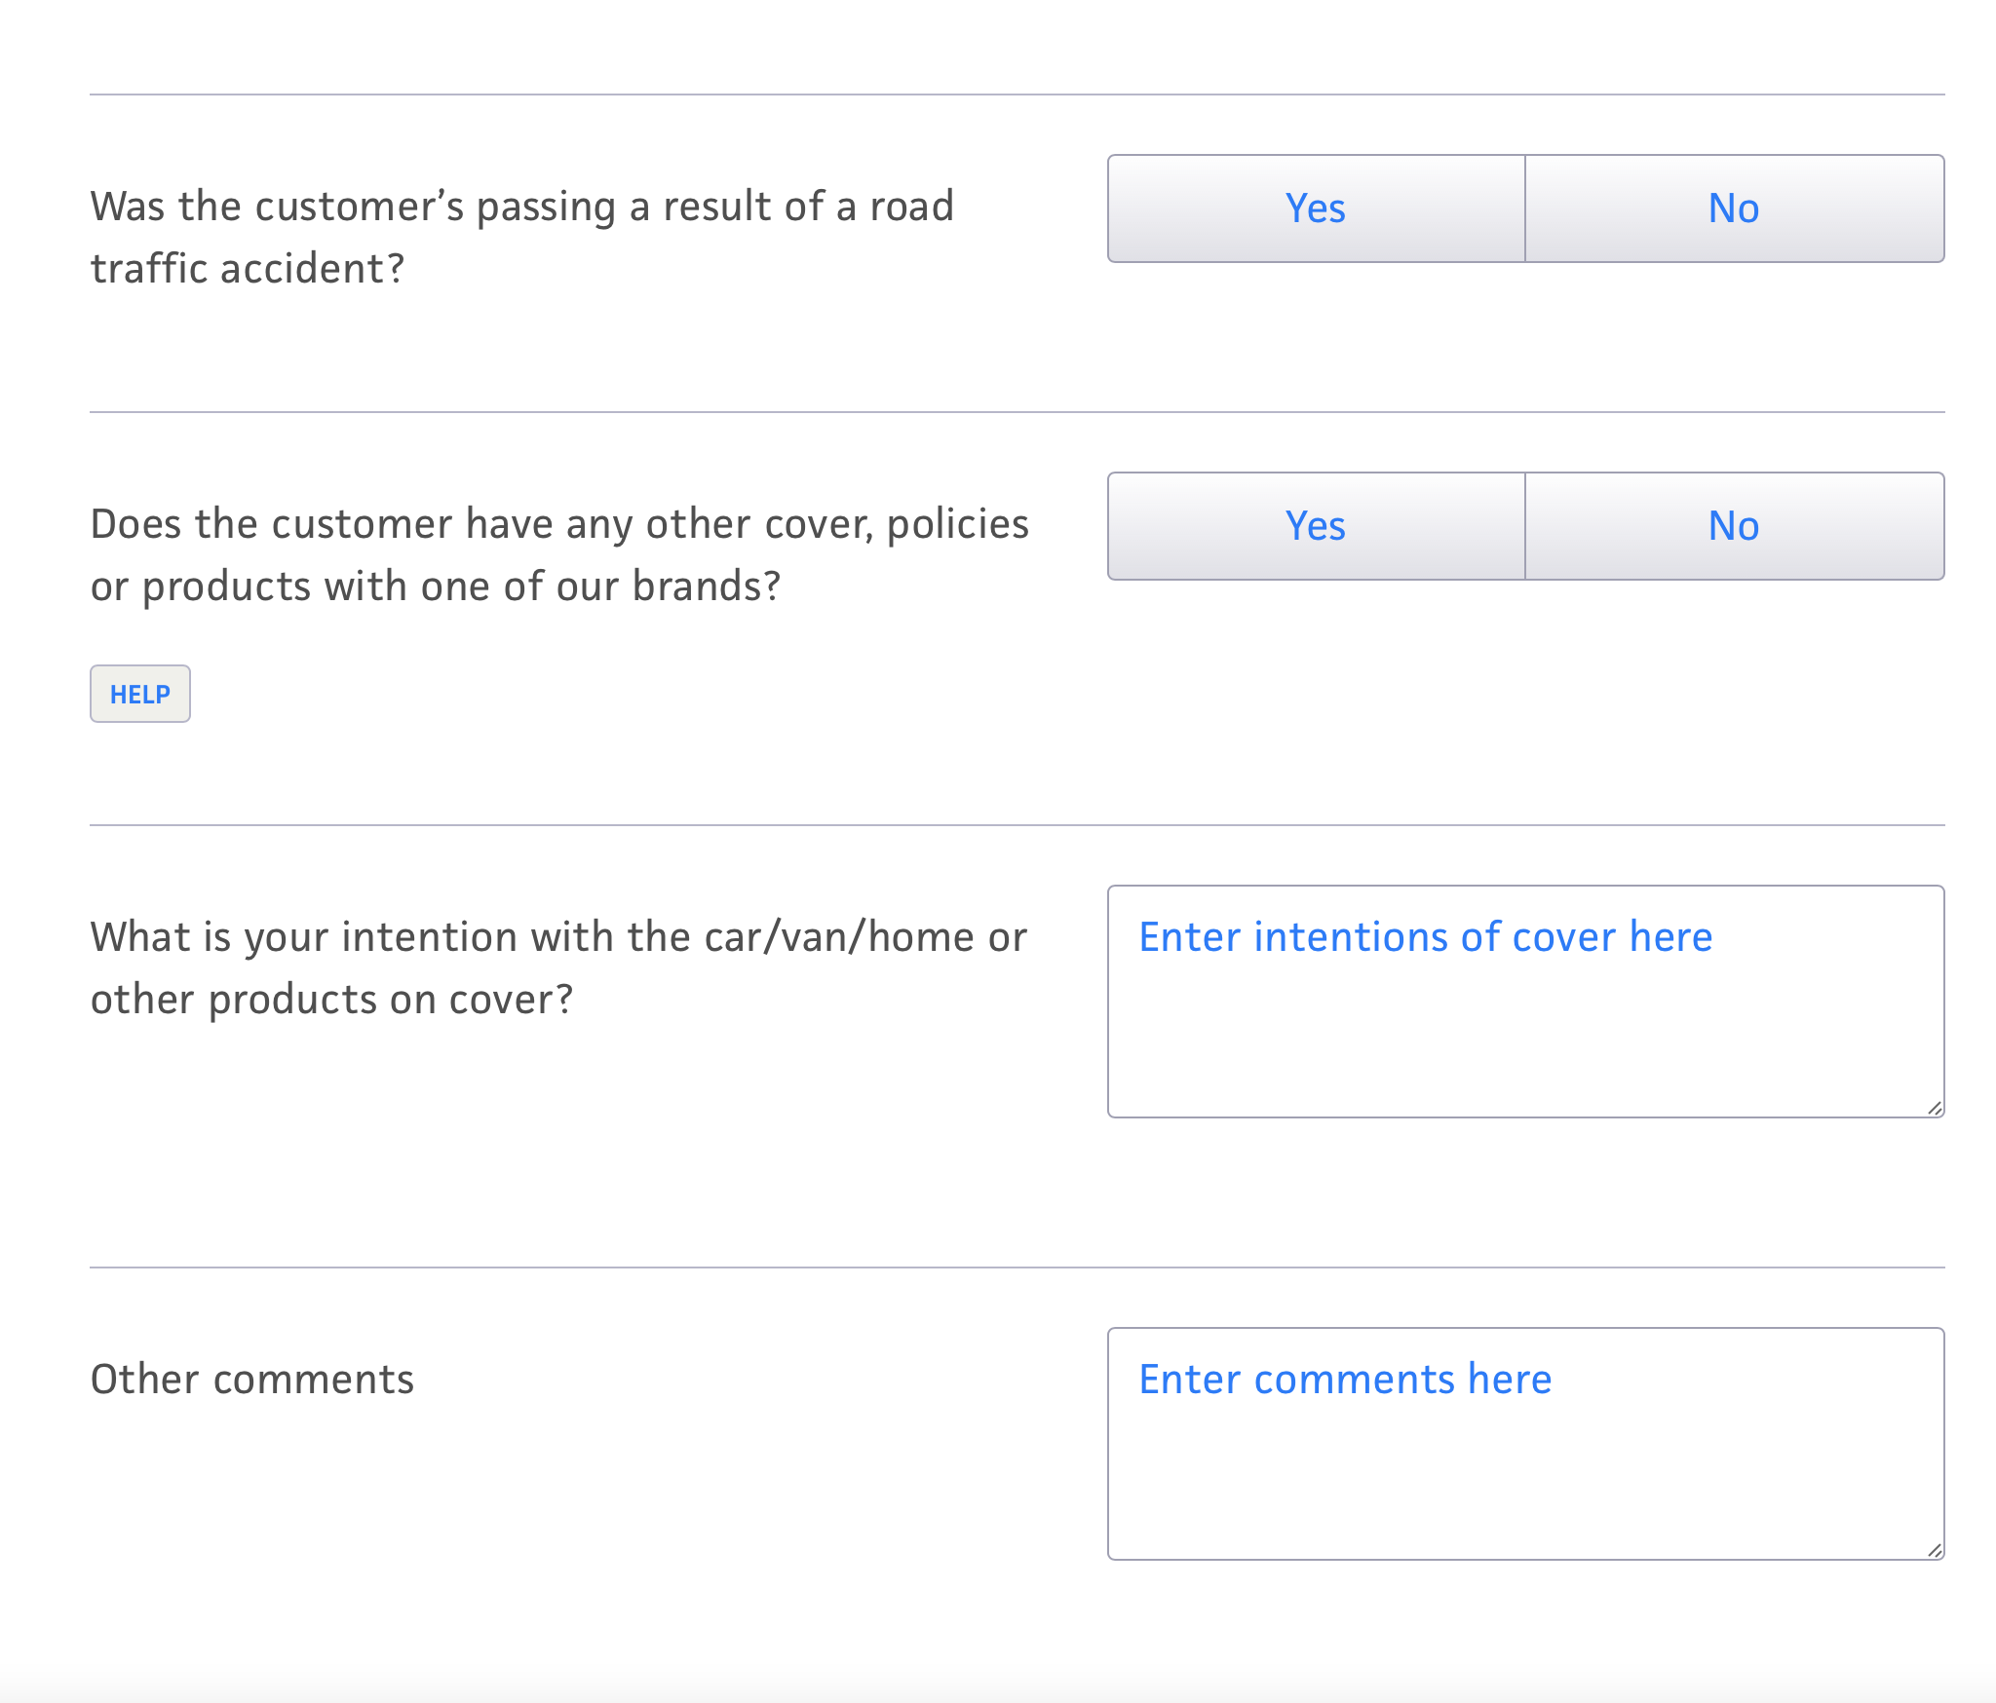
Task: Click the road traffic accident question text
Action: tap(522, 238)
